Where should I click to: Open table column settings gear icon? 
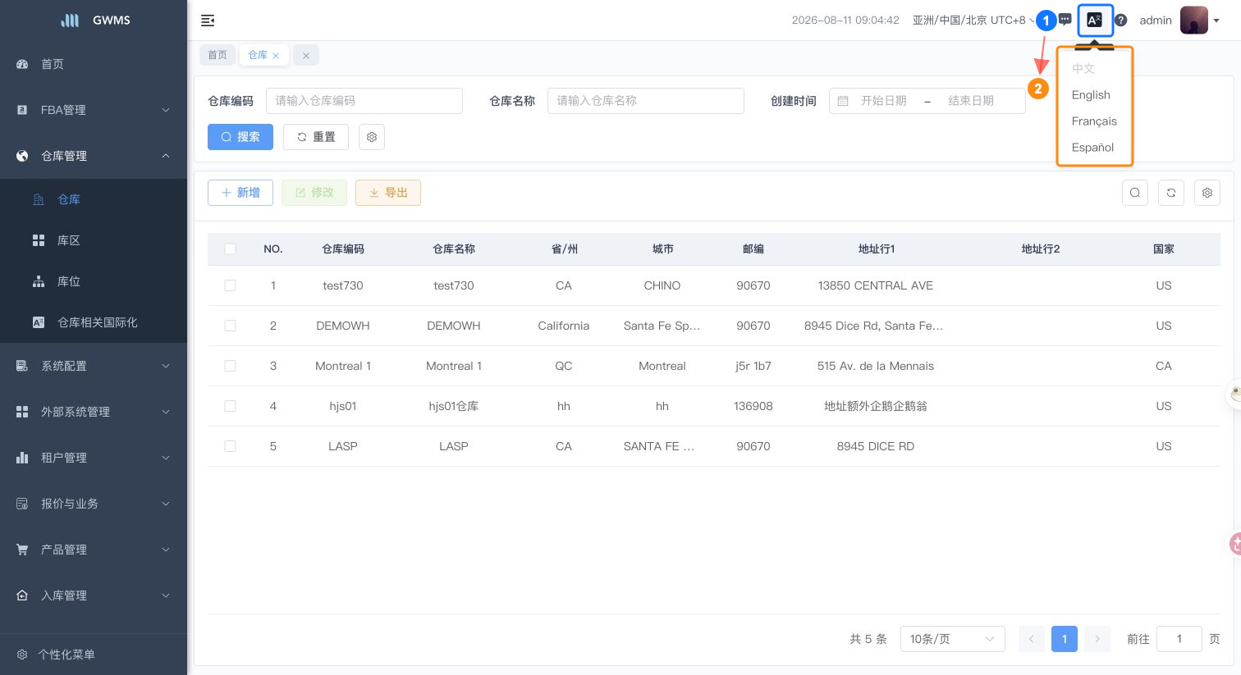coord(1207,193)
